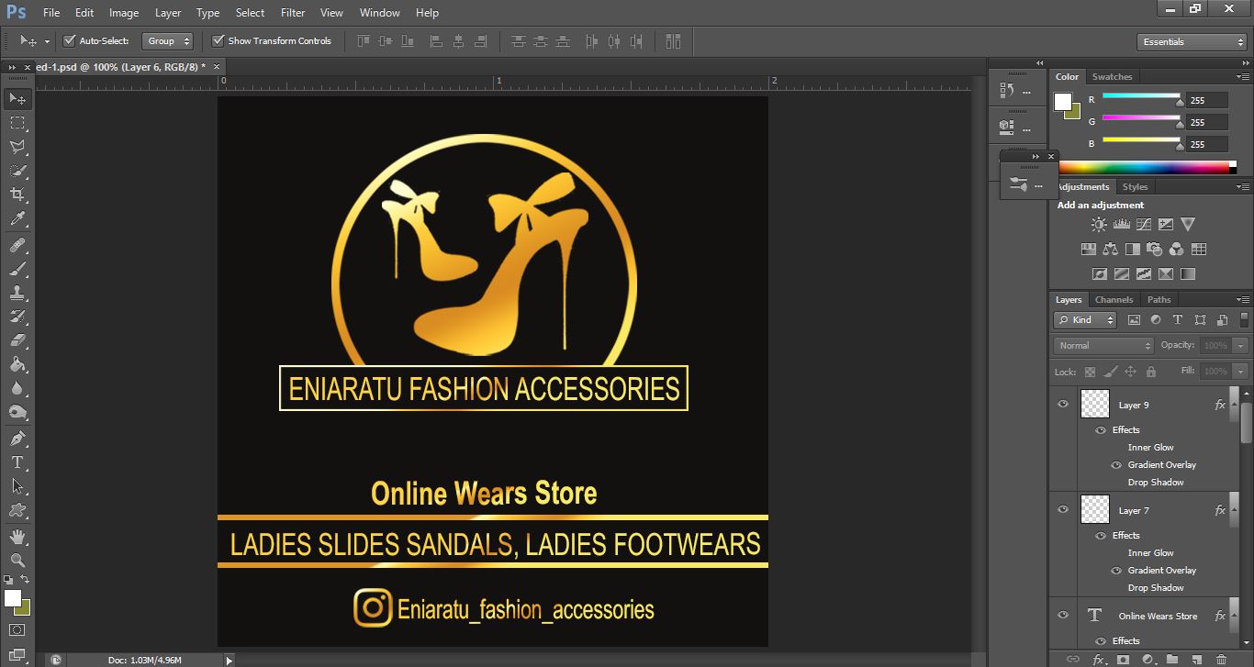Select the Paint Bucket tool
Viewport: 1254px width, 667px height.
click(17, 364)
